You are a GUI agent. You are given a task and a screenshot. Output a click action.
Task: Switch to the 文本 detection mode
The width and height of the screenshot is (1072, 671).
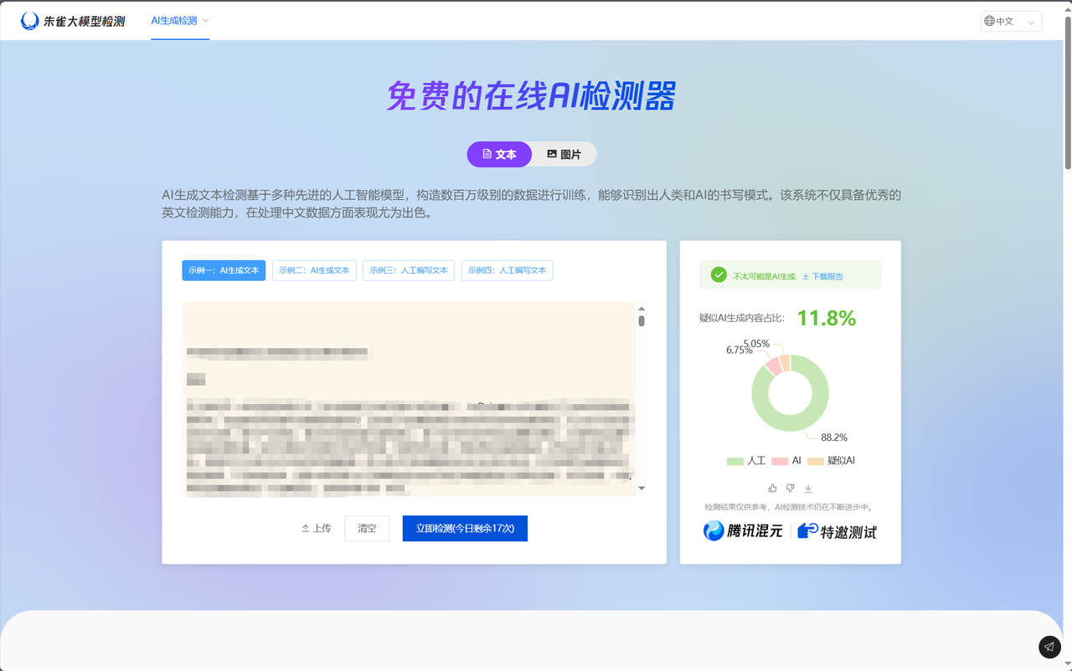(499, 155)
